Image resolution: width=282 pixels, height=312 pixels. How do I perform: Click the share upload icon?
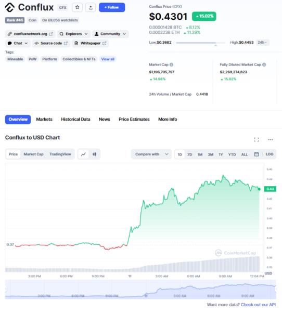pyautogui.click(x=91, y=7)
